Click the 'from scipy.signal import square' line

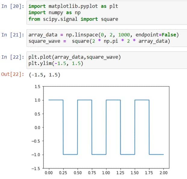click(x=73, y=19)
